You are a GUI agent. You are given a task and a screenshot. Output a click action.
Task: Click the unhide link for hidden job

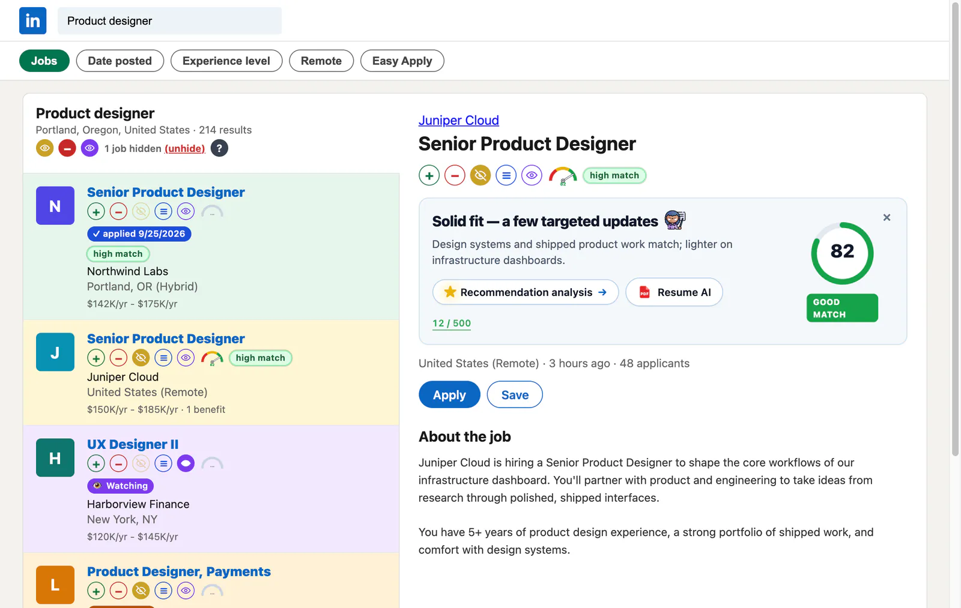point(185,148)
